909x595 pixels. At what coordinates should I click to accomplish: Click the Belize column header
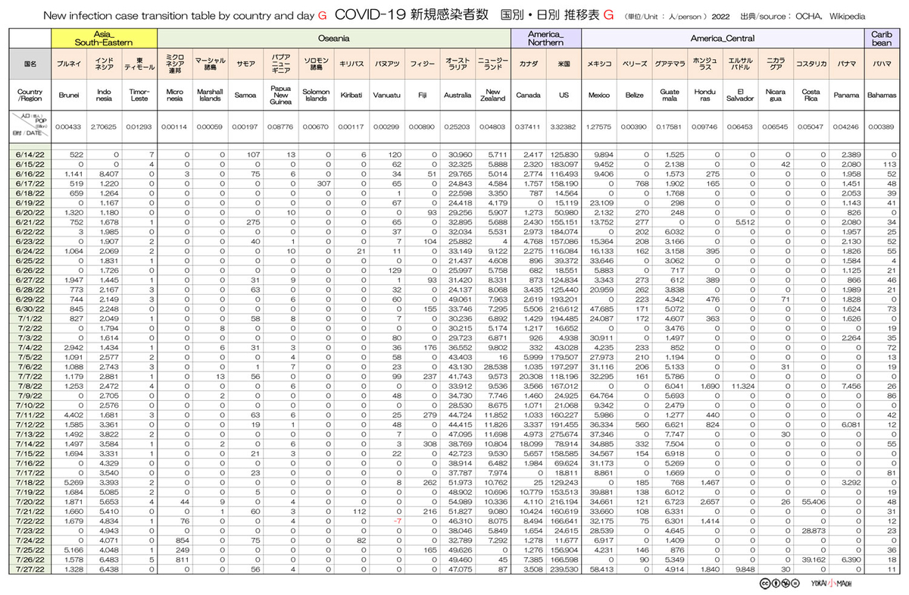pyautogui.click(x=634, y=96)
